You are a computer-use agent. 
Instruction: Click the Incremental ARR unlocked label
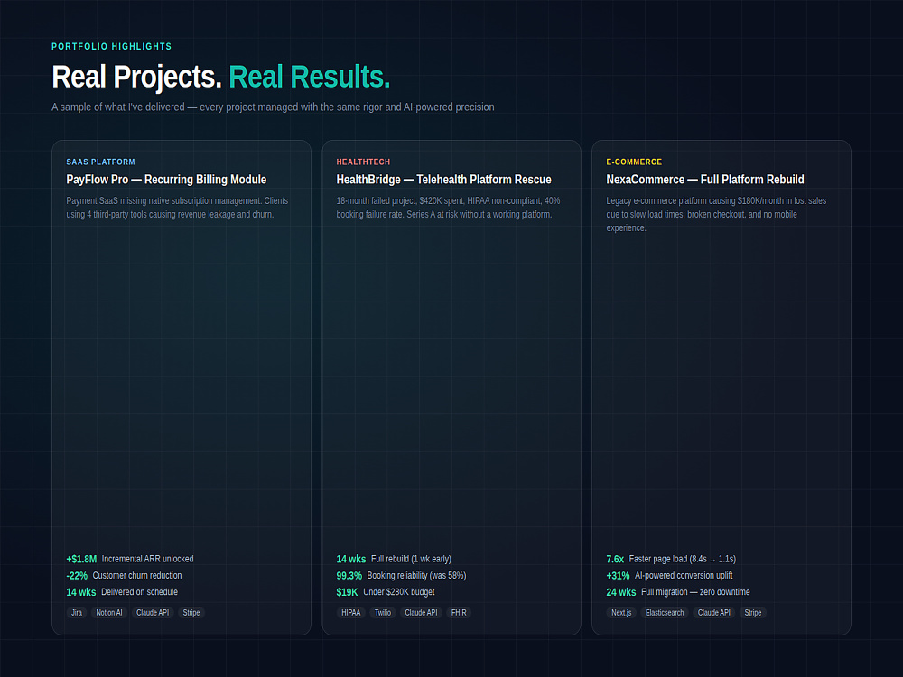[147, 559]
